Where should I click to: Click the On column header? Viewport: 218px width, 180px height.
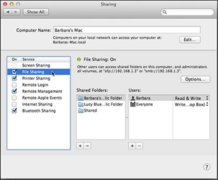(x=14, y=59)
